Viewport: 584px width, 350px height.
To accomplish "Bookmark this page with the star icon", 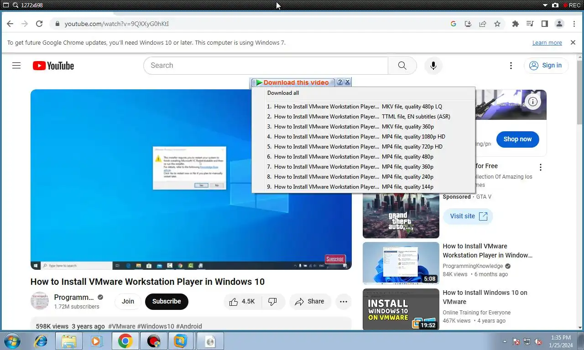I will 497,24.
